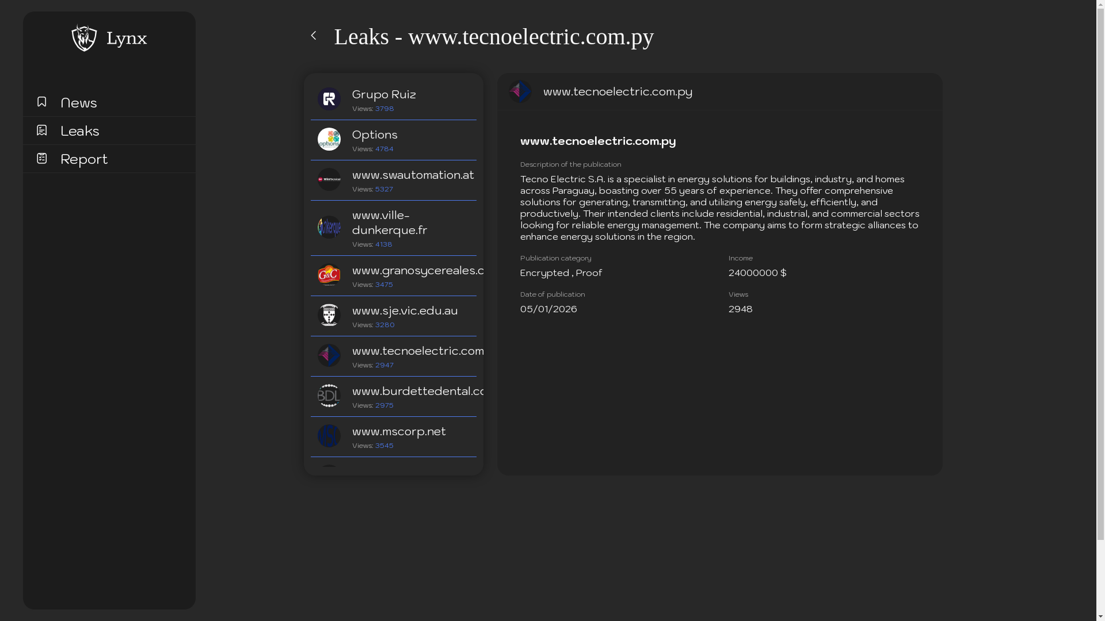Screen dimensions: 1105x621
Task: Select the Leaks menu item in sidebar
Action: [79, 131]
